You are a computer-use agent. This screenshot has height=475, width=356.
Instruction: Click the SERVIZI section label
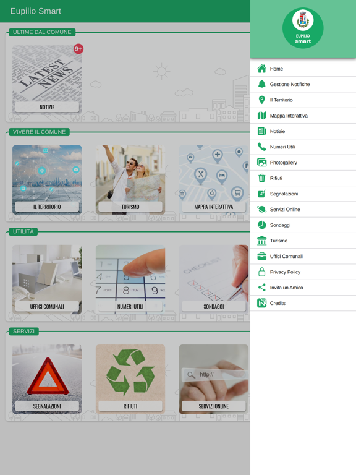tap(23, 331)
